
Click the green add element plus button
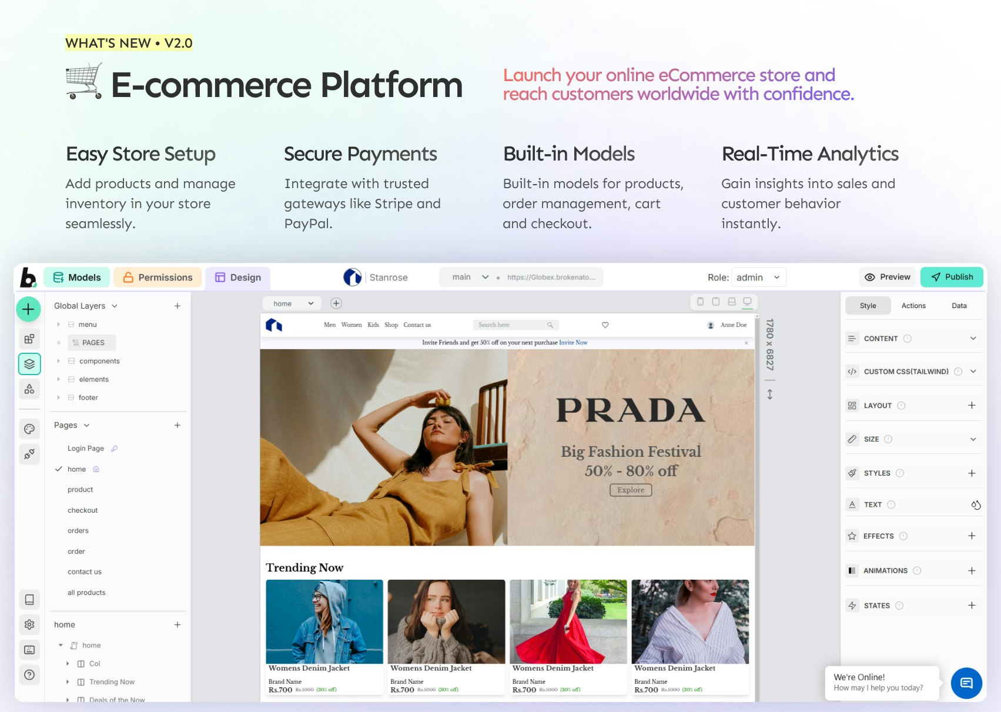28,309
